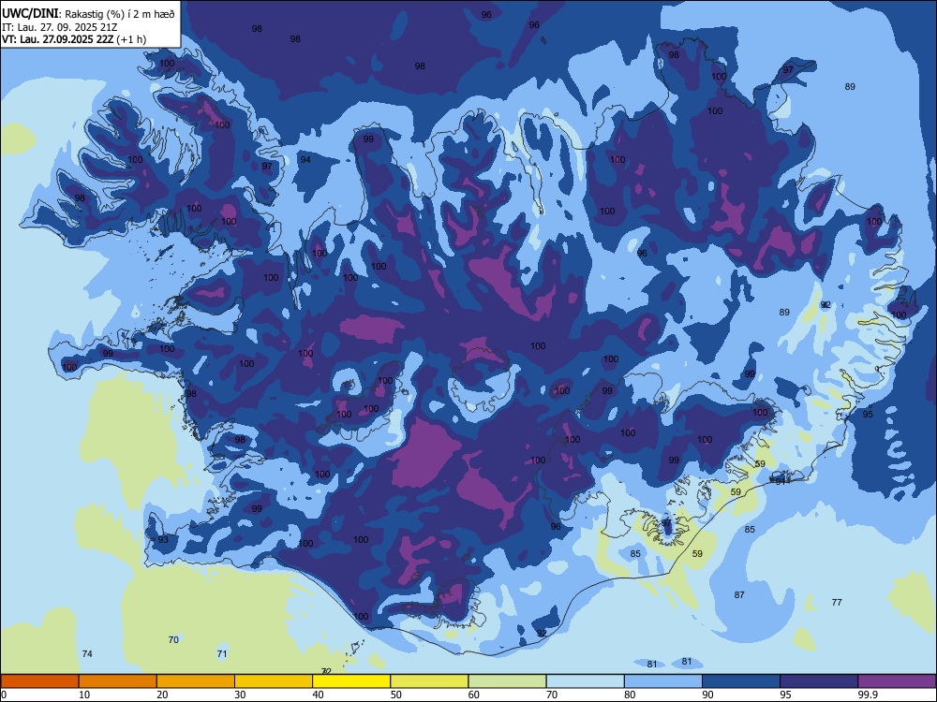Click the pale blue 70–80 legend swatch
Image resolution: width=937 pixels, height=702 pixels.
[585, 681]
